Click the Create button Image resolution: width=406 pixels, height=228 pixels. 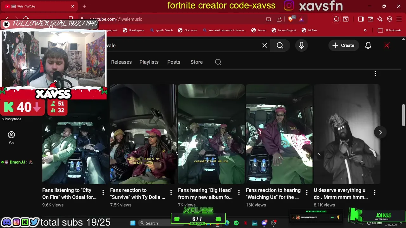pos(343,46)
